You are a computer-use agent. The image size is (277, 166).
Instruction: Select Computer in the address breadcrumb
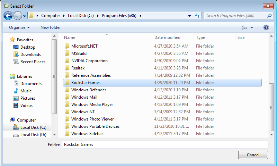51,16
